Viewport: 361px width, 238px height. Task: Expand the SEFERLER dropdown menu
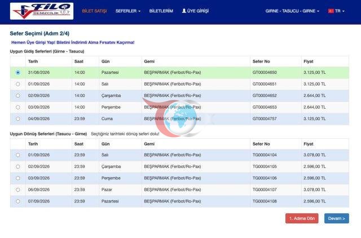128,11
